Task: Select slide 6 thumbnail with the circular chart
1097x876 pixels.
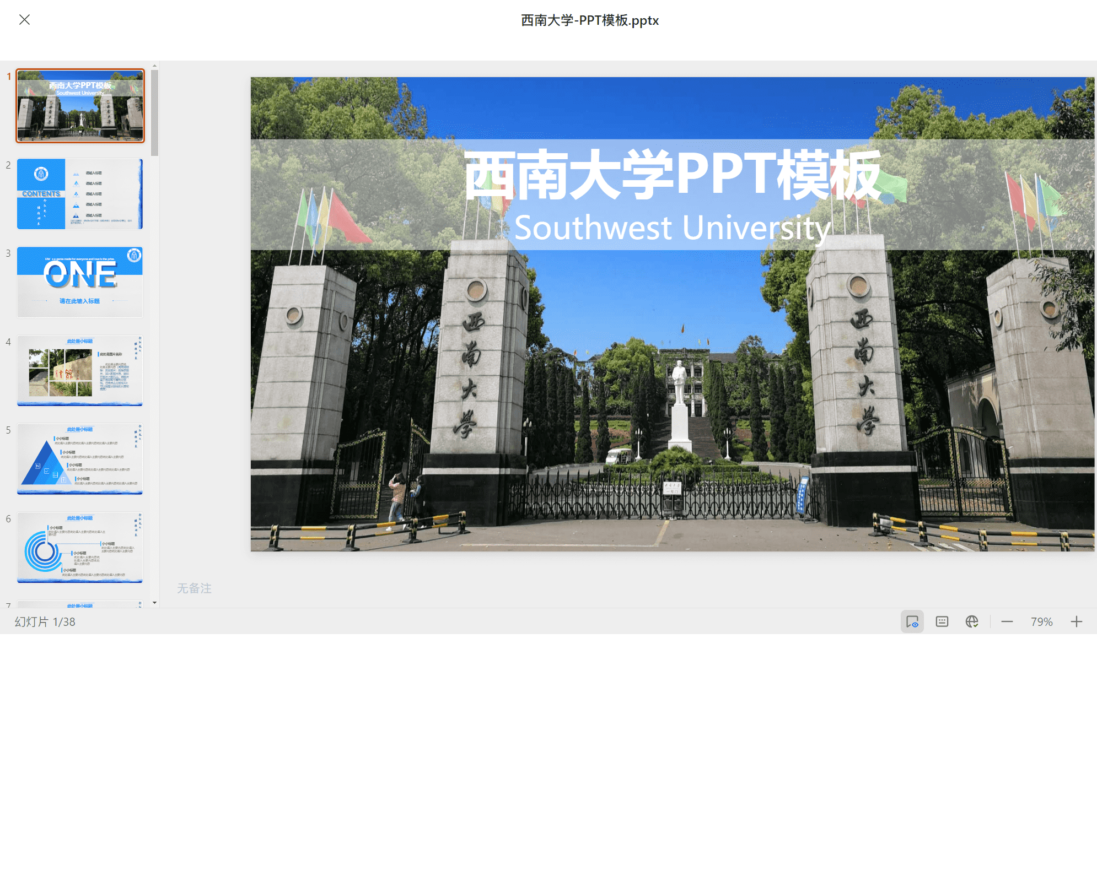Action: pyautogui.click(x=80, y=547)
